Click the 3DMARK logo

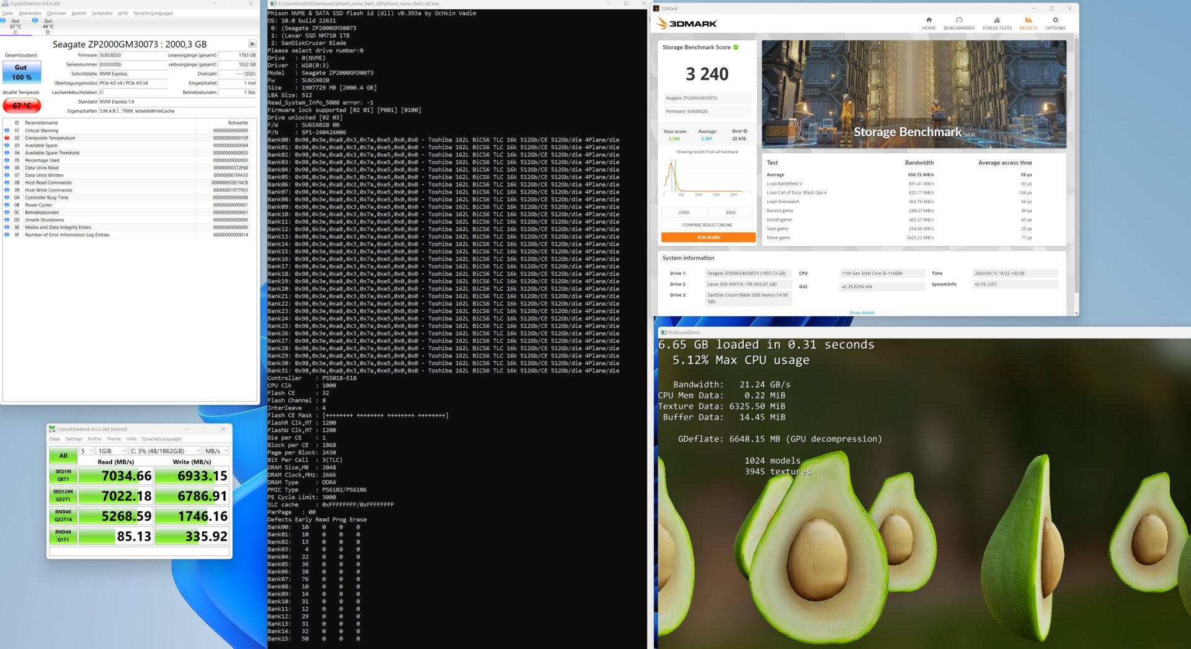(x=687, y=24)
